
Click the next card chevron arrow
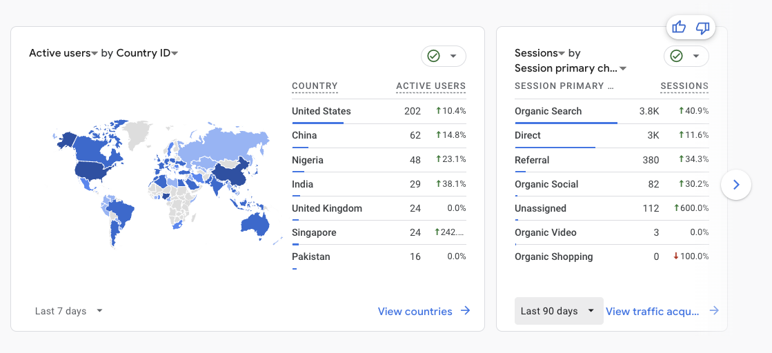pyautogui.click(x=736, y=185)
